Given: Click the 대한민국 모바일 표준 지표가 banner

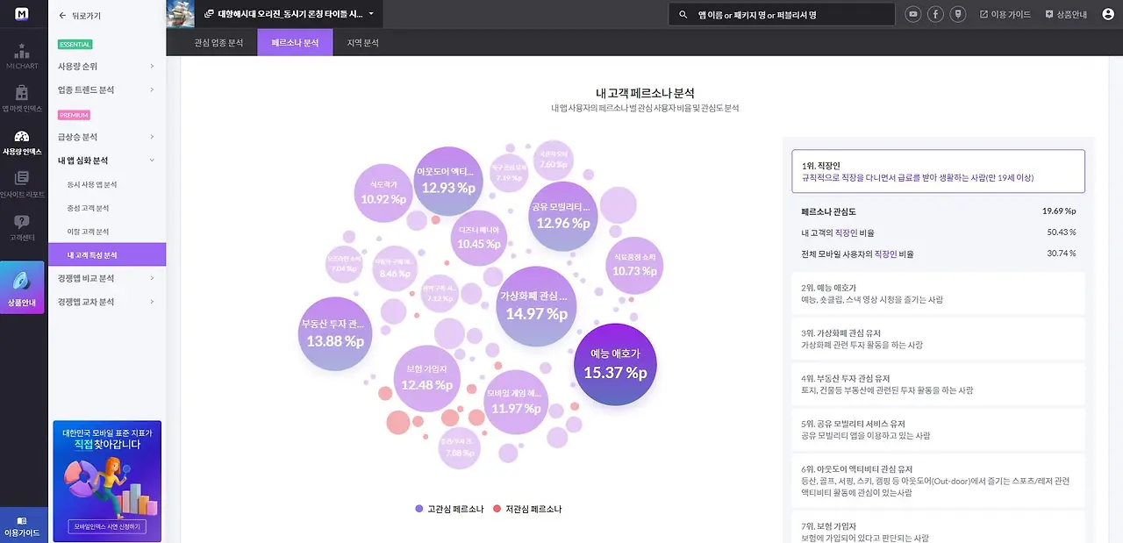Looking at the screenshot, I should 107,481.
